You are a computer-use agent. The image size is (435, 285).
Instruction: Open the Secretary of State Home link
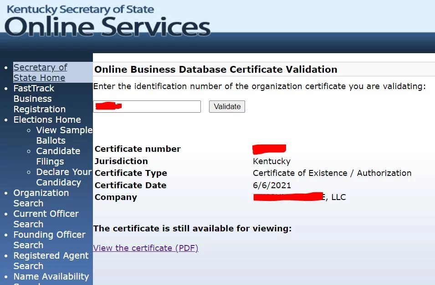coord(40,72)
